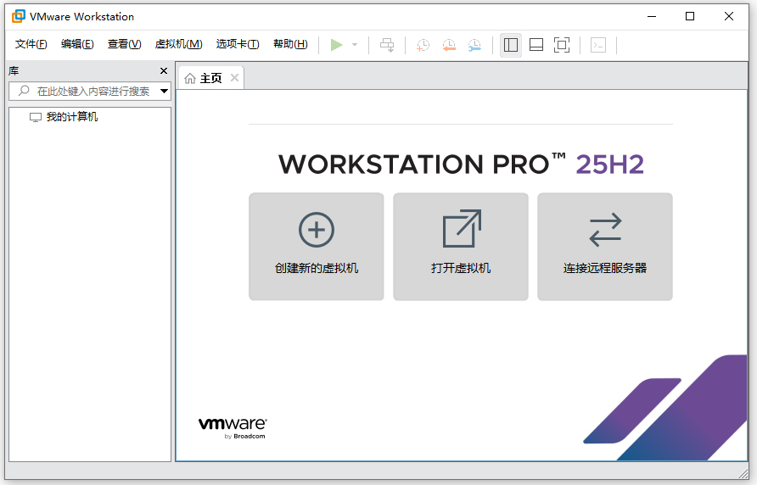Click the Take Snapshot clock icon
The height and width of the screenshot is (485, 757).
423,45
